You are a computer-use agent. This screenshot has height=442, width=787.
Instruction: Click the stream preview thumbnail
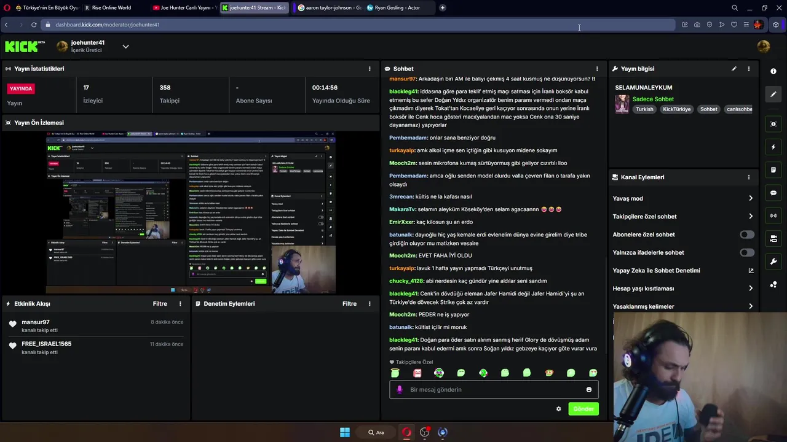(x=191, y=213)
